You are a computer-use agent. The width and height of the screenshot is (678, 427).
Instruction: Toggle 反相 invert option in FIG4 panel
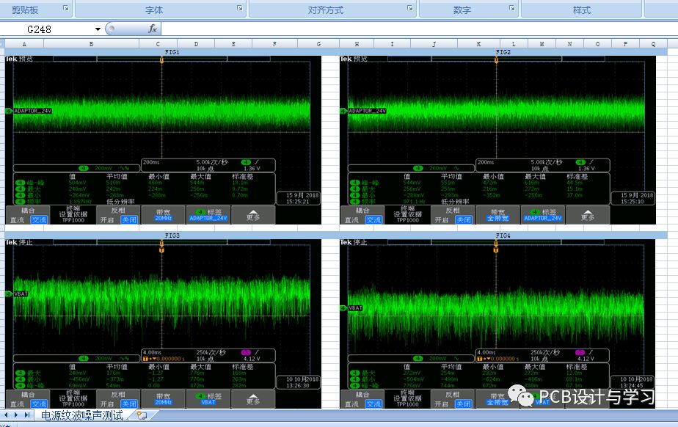453,399
